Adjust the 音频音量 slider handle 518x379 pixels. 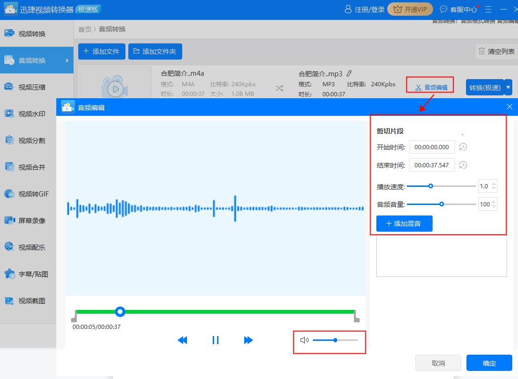[441, 204]
